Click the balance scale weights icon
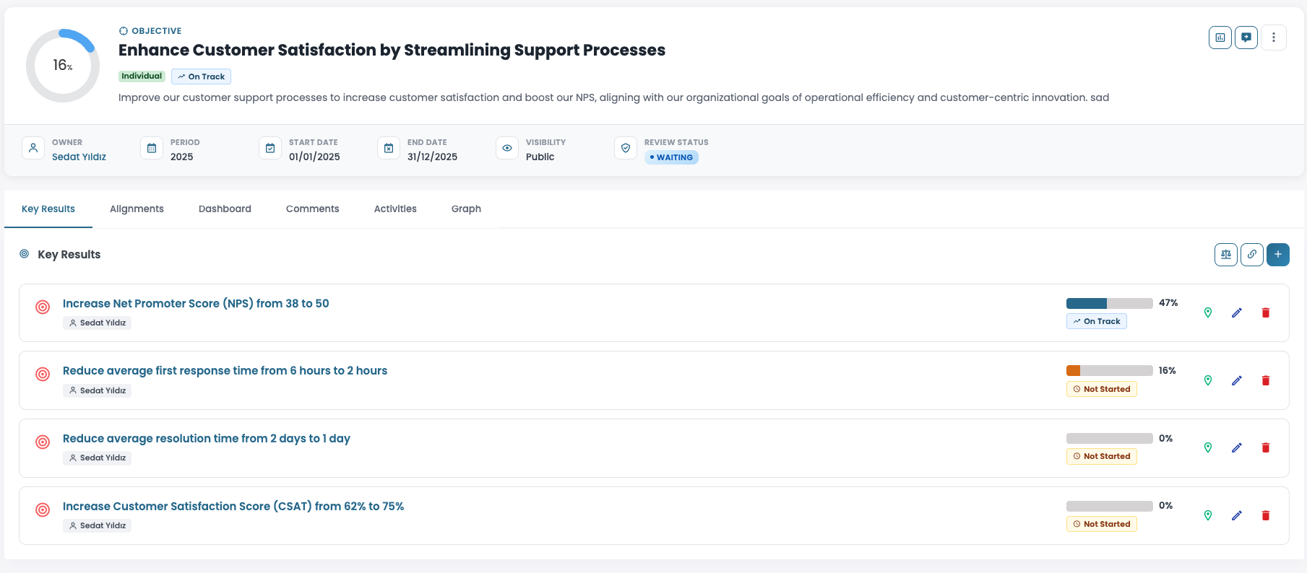This screenshot has height=573, width=1307. 1226,255
